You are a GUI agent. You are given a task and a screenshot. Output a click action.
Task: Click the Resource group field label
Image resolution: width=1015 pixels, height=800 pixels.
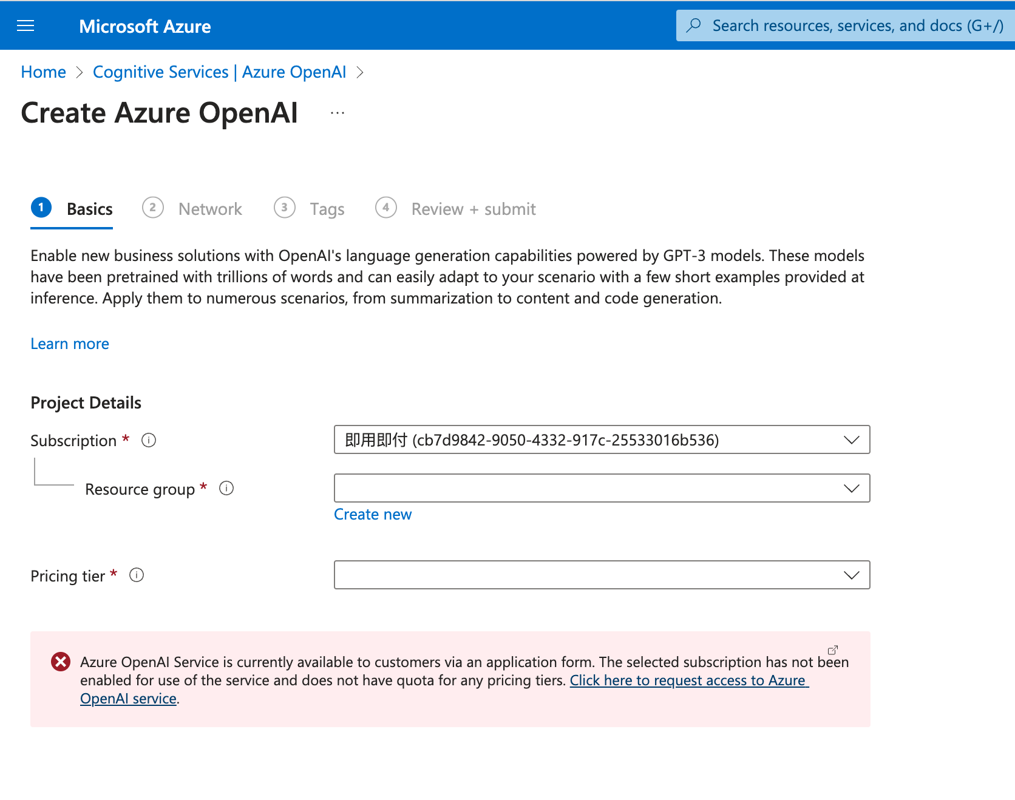point(140,489)
